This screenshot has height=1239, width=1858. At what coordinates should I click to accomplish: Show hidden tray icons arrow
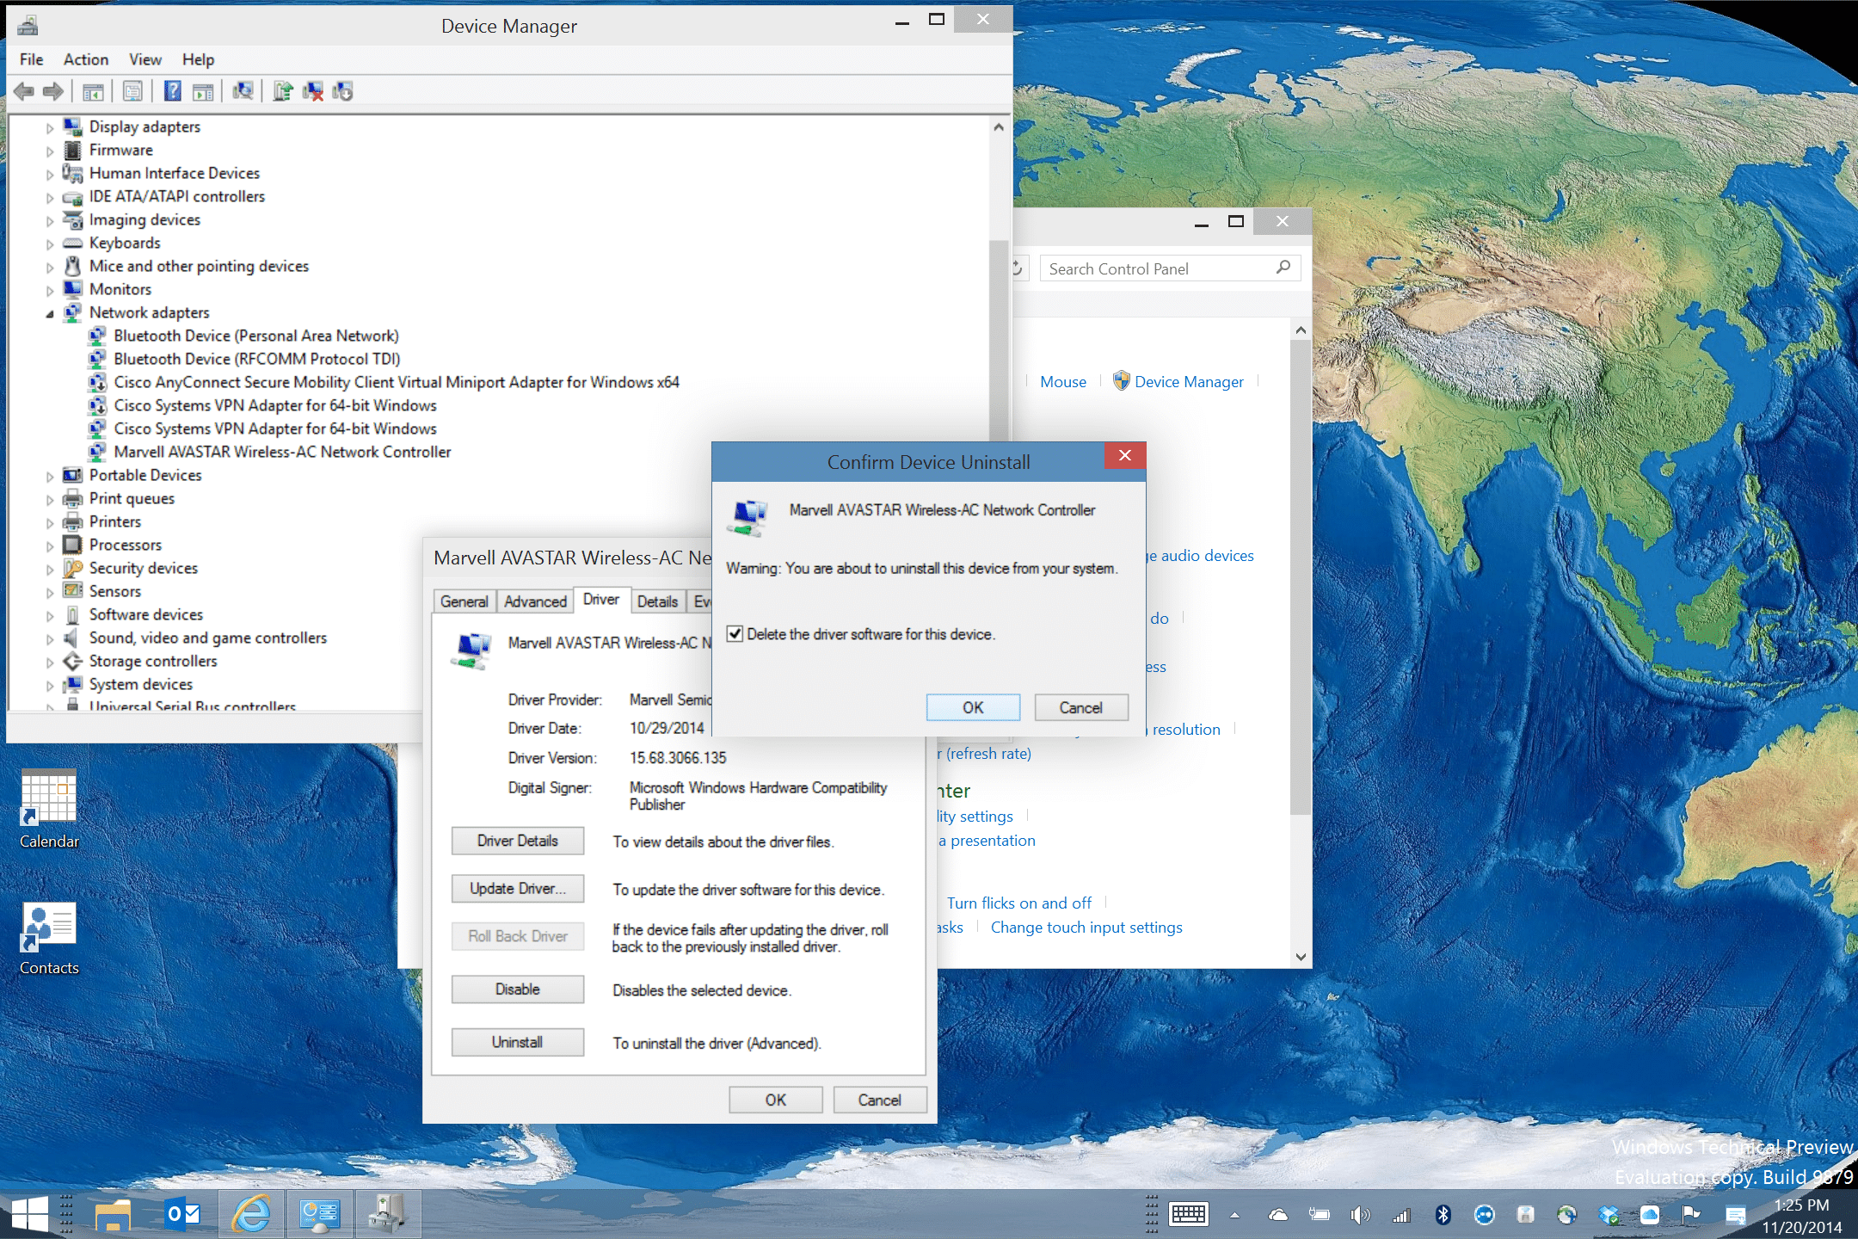click(x=1234, y=1215)
